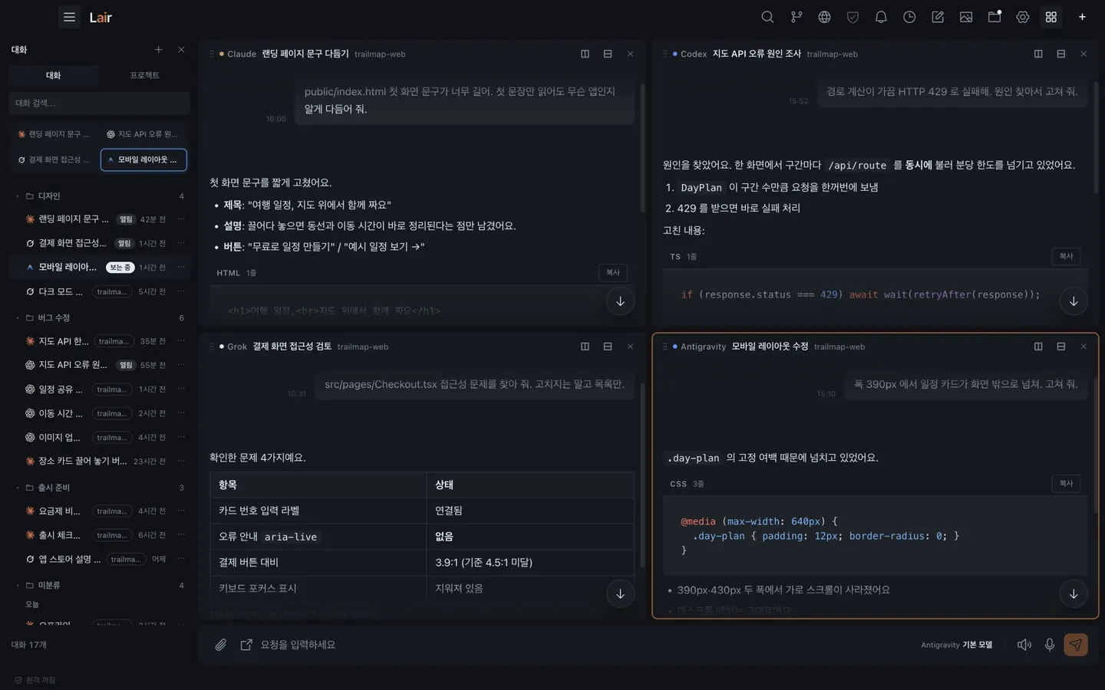Switch to the 대화 tab in sidebar

(x=53, y=75)
